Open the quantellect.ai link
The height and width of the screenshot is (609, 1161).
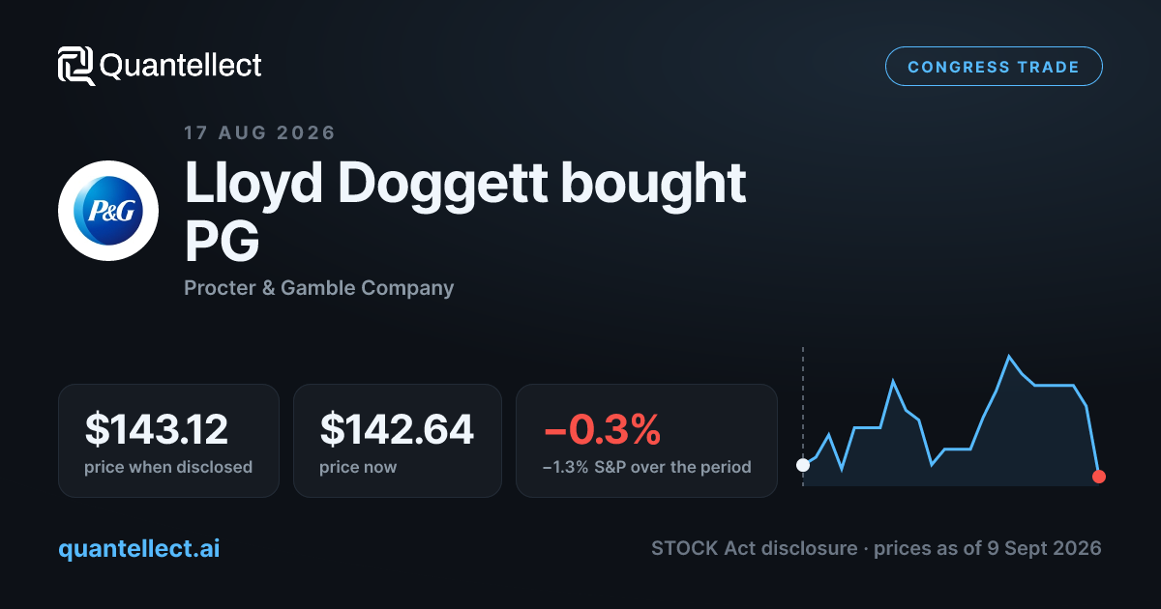point(139,548)
